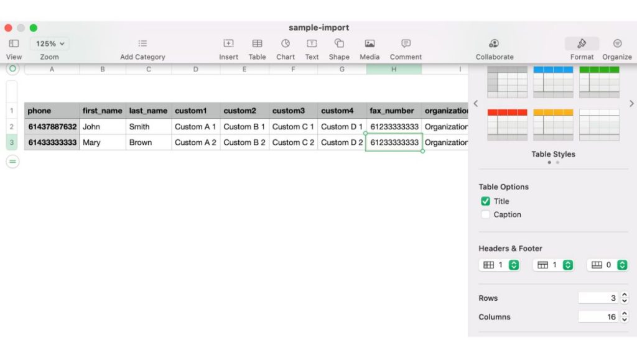Select row 1 header
Viewport: 637px width, 358px height.
pos(12,111)
